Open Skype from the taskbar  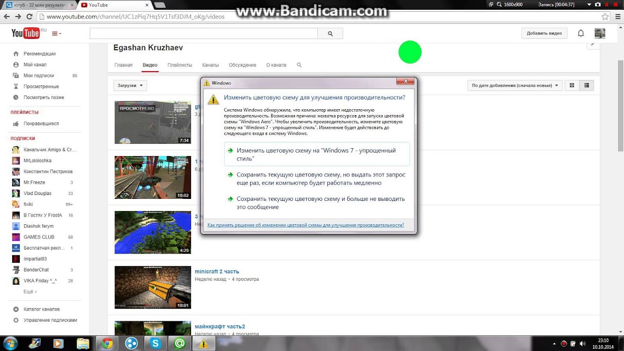click(156, 344)
